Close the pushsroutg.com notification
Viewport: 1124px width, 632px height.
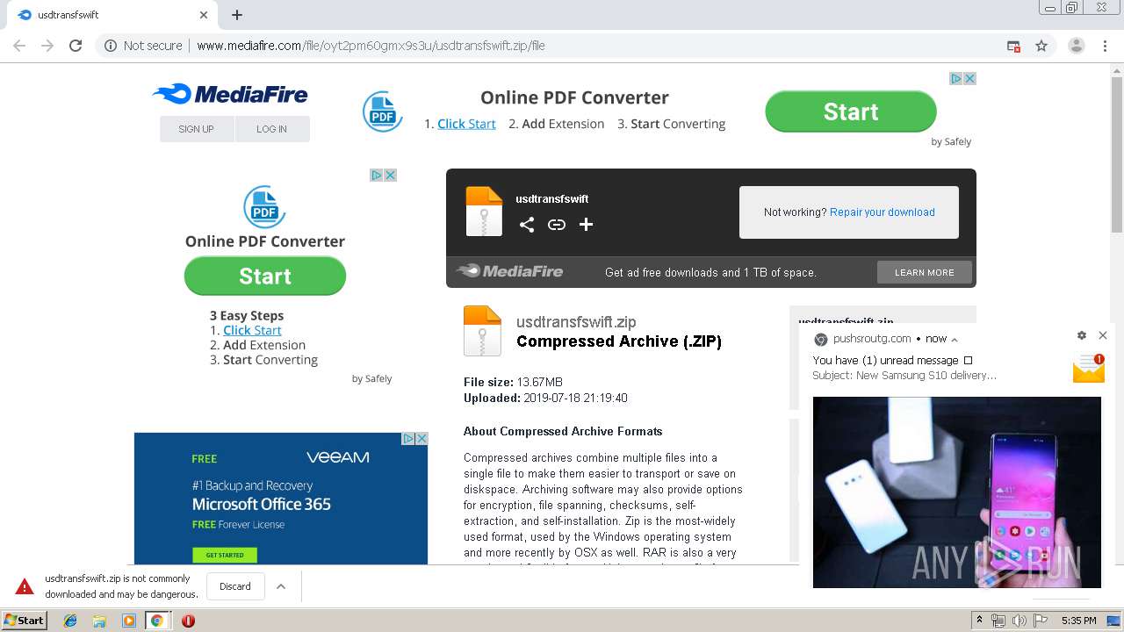tap(1103, 335)
